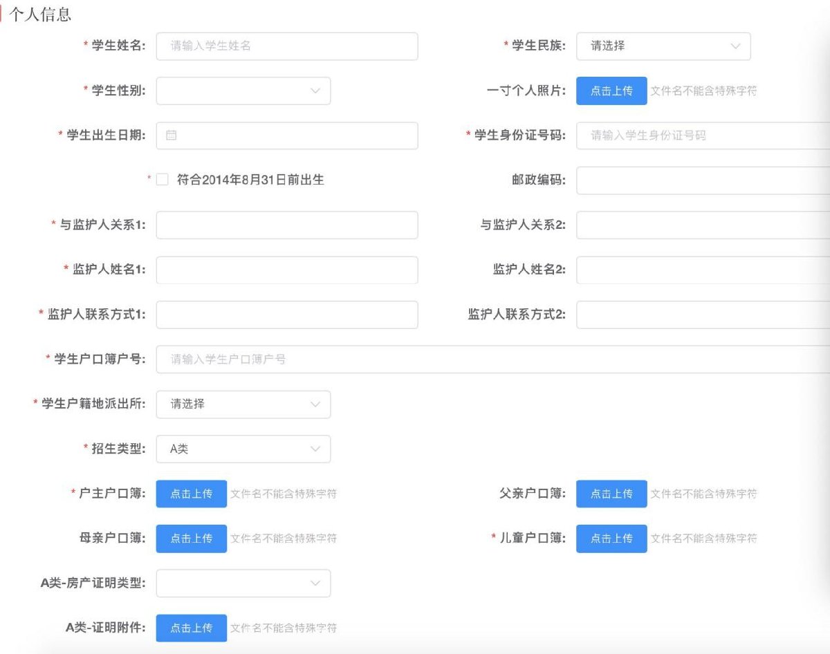Focus the 监护人联系方式1 input box
This screenshot has width=830, height=654.
(287, 315)
